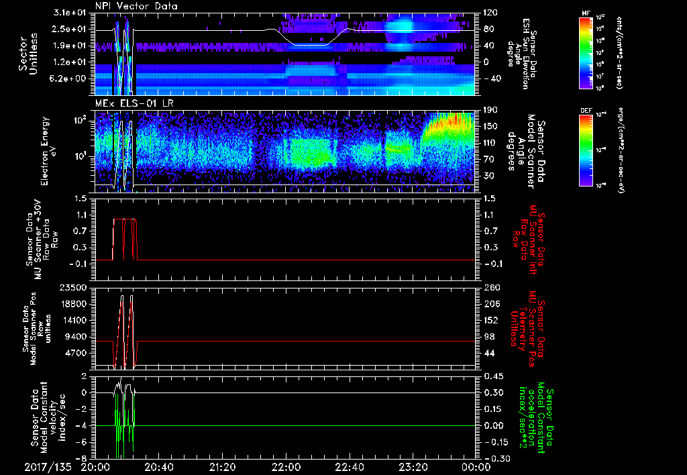Click the '0.00' acceleration tick value
This screenshot has width=687, height=475.
[x=492, y=425]
